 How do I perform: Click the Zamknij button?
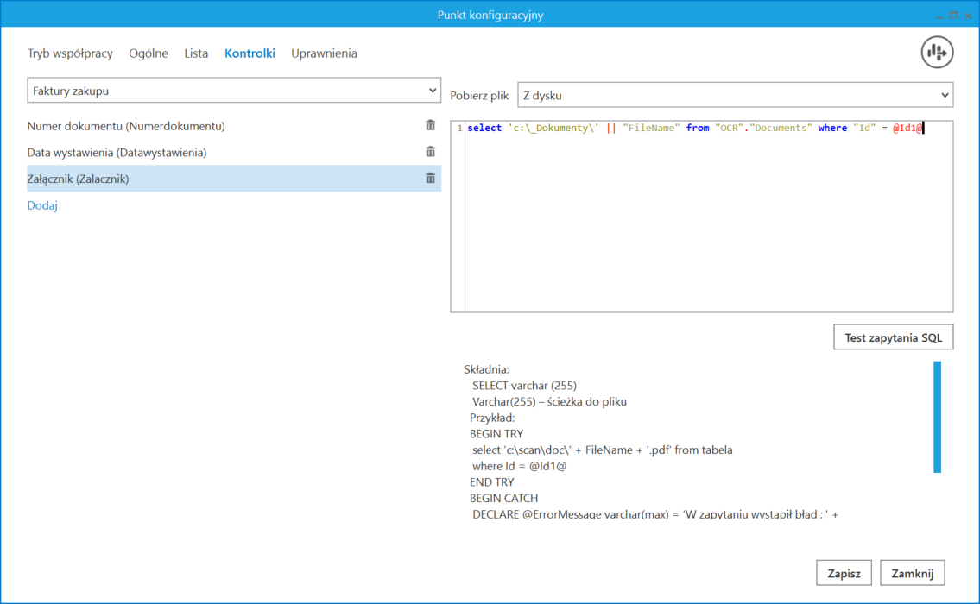coord(913,573)
